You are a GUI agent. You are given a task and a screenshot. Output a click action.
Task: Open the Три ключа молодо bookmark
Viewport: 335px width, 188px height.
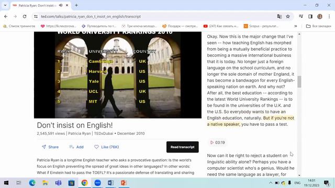point(139,26)
